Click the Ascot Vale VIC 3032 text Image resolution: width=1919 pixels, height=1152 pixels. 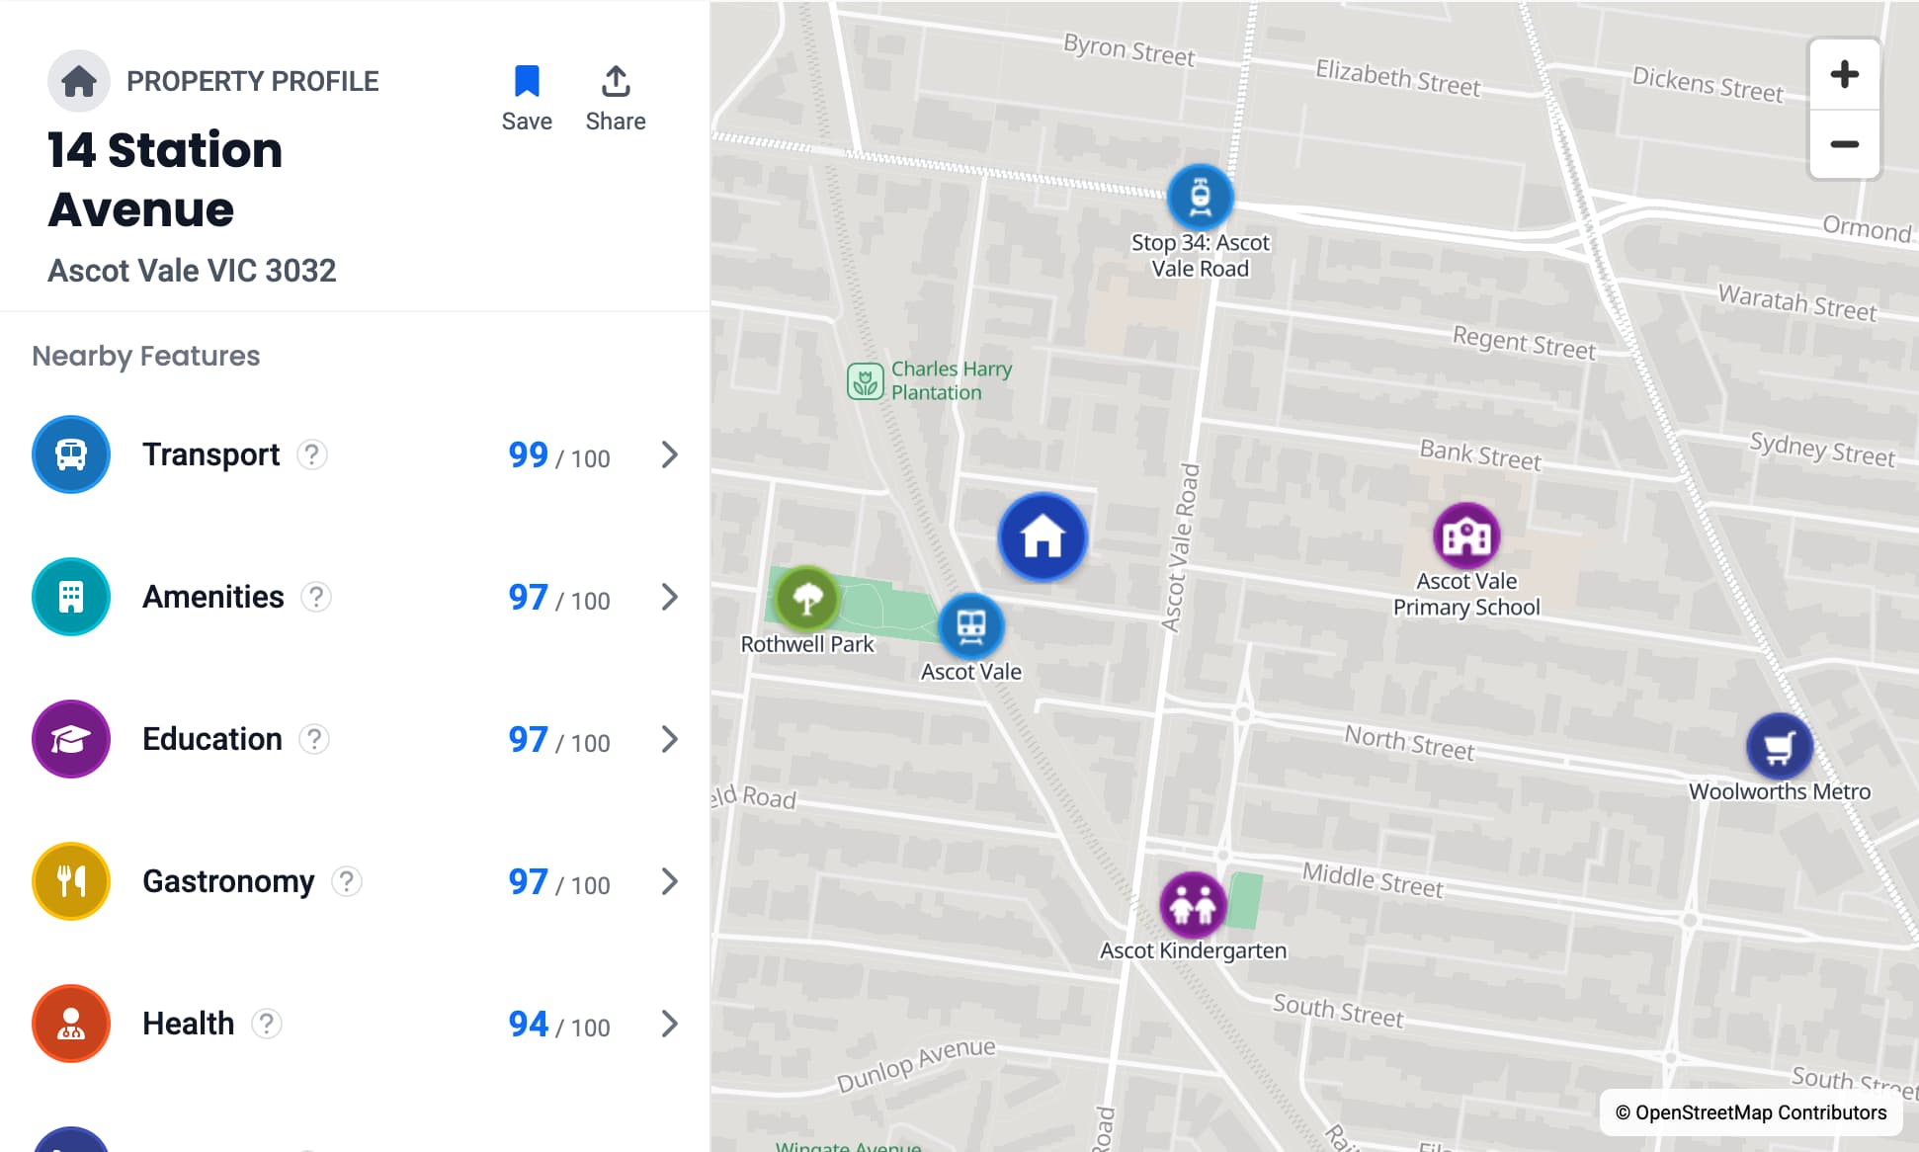pos(192,271)
